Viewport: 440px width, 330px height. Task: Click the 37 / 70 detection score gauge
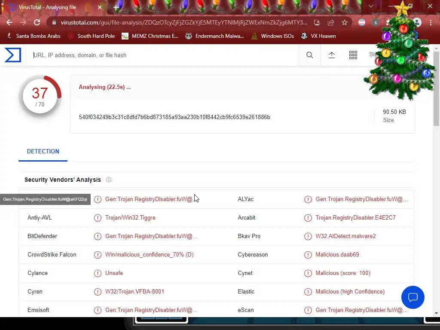40,96
